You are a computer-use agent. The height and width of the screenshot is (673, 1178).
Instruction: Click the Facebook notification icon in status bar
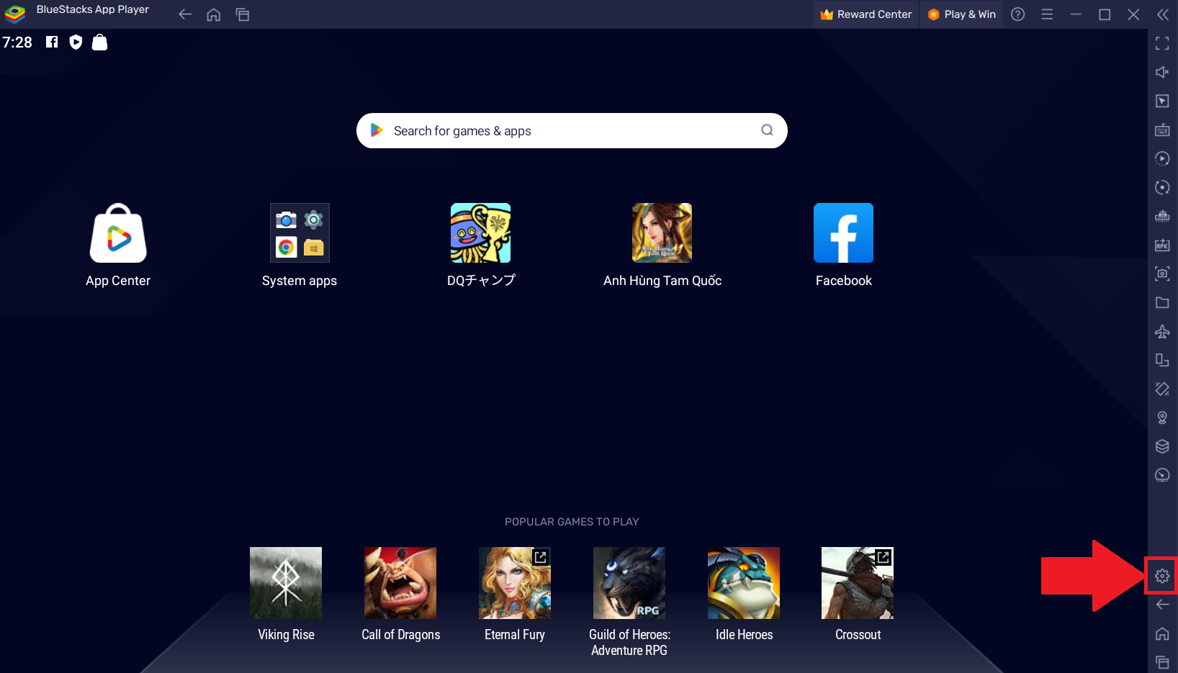tap(52, 42)
